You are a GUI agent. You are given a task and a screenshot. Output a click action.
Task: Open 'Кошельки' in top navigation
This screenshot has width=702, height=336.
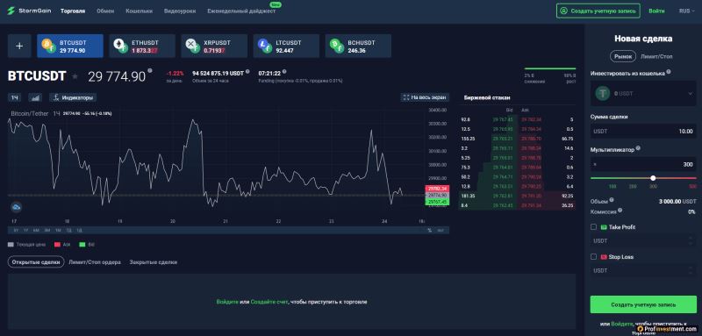pyautogui.click(x=140, y=11)
